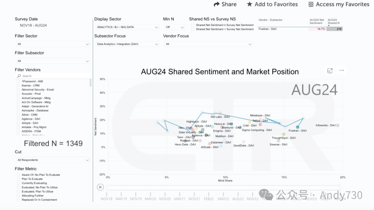Viewport: 374px width, 210px height.
Task: Click the Infoworks data point bubble
Action: 338,125
